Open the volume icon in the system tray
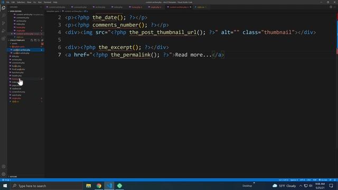The image size is (338, 190). click(311, 186)
